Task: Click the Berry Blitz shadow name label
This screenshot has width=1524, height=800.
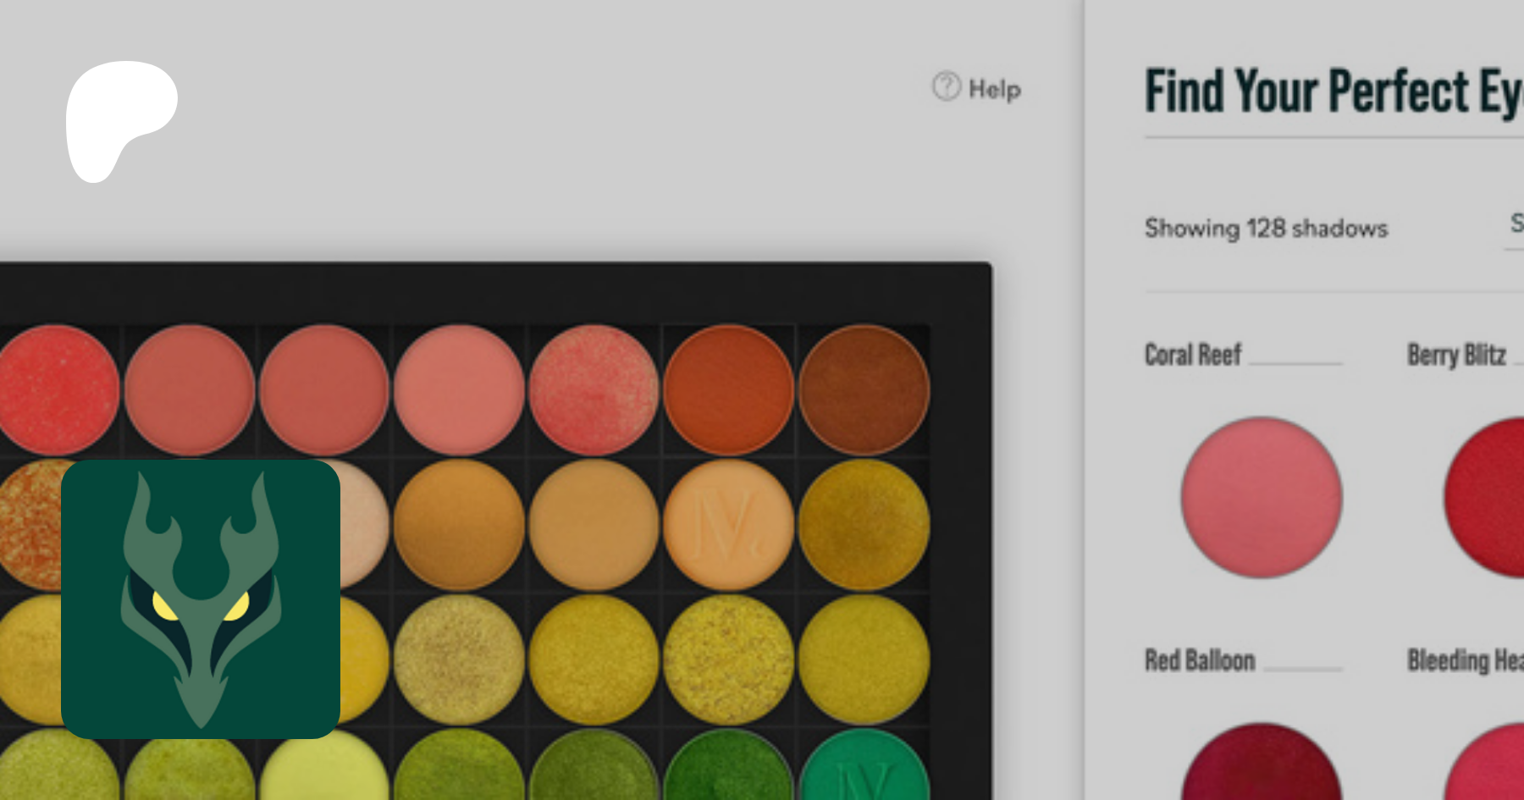Action: pos(1456,355)
